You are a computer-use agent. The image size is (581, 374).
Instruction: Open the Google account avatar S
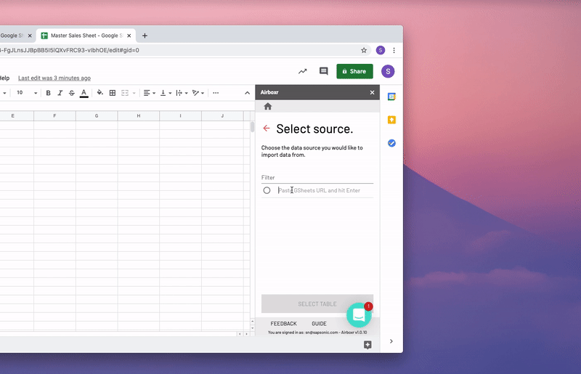[x=388, y=71]
